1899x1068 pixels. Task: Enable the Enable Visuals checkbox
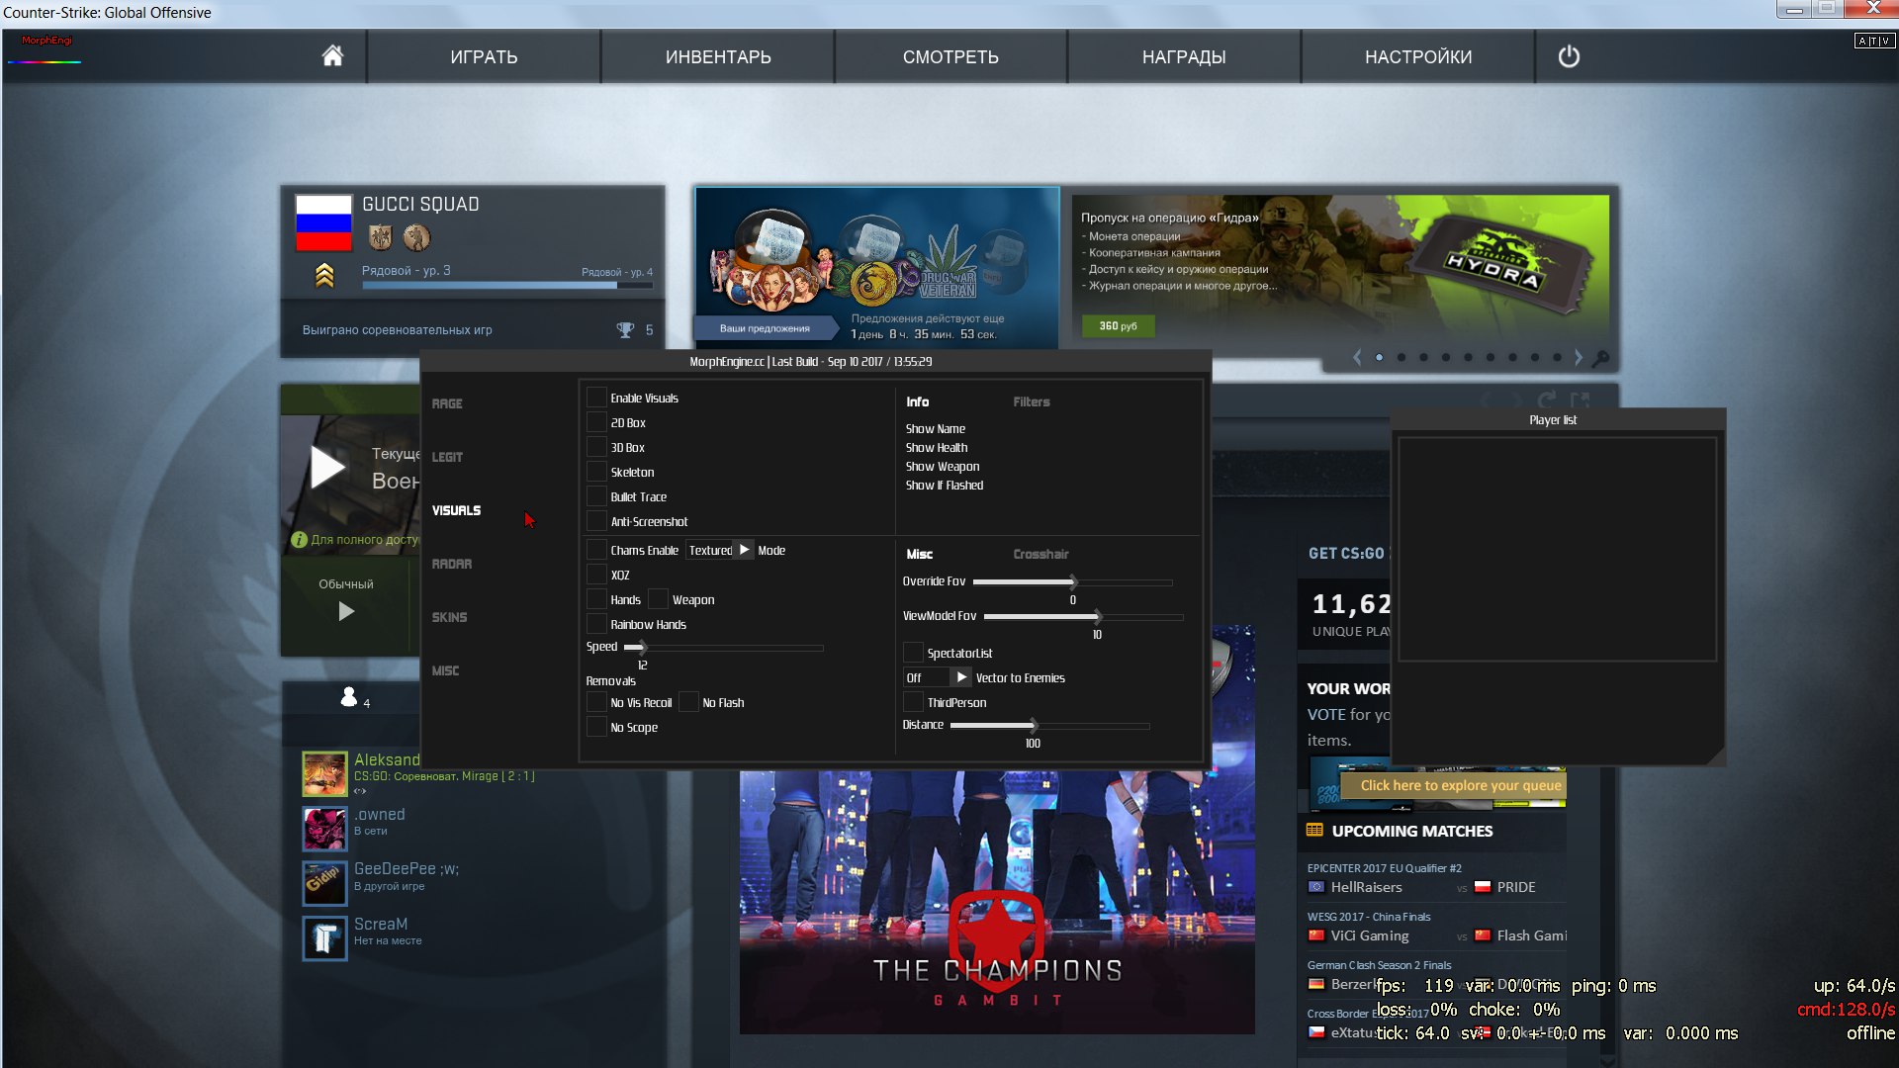point(596,398)
